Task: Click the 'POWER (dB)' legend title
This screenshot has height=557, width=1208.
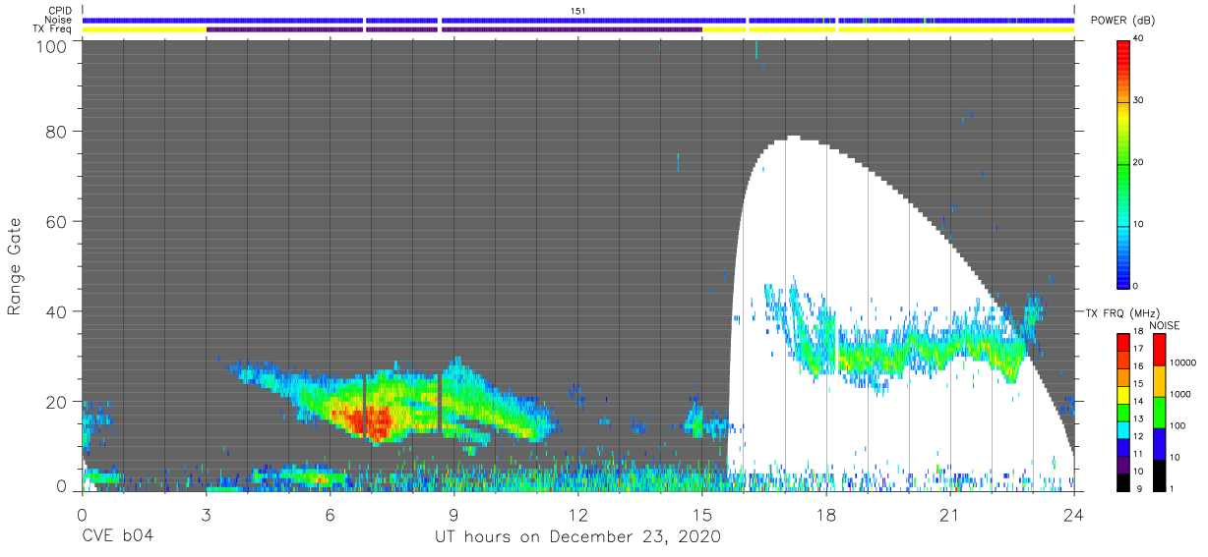Action: [1122, 20]
